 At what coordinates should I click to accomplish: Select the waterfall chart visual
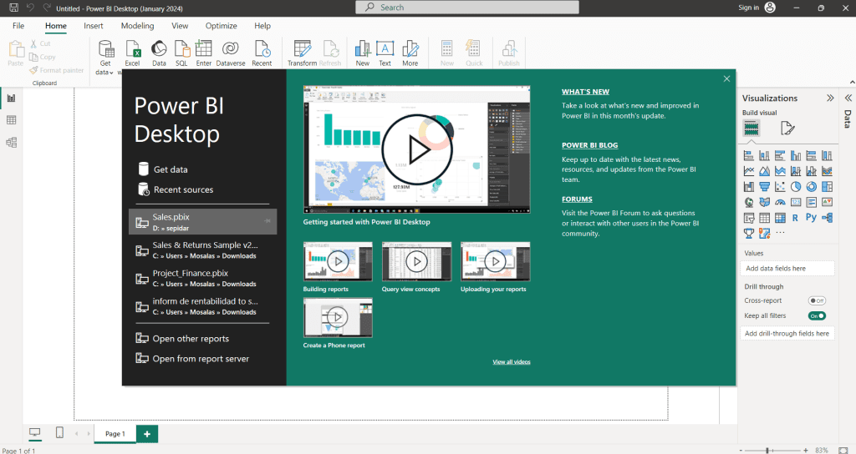(749, 187)
